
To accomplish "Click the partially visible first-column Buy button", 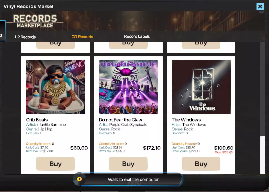I will pos(56,45).
